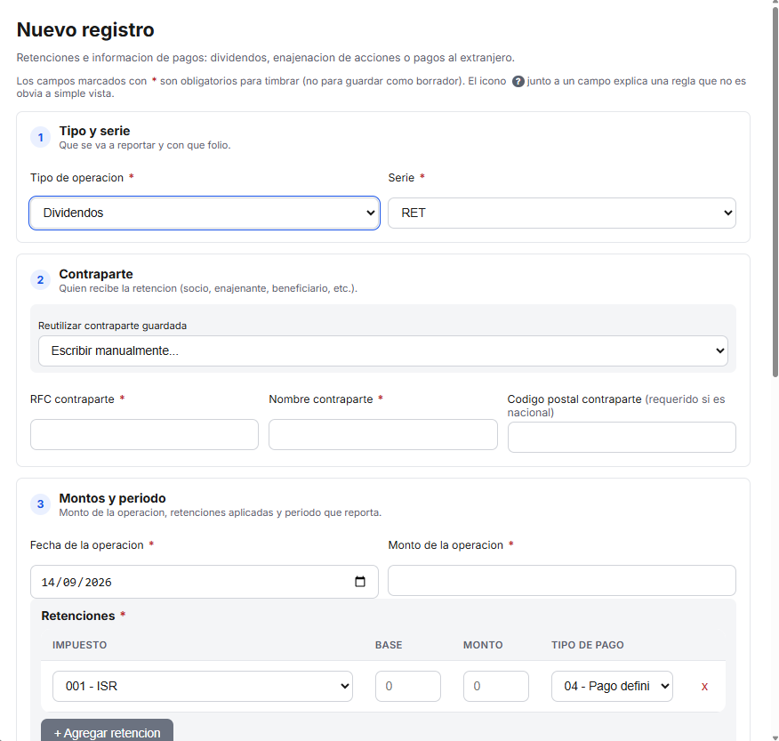Screen dimensions: 779x741
Task: Focus the Nombre contraparte field
Action: coord(383,434)
